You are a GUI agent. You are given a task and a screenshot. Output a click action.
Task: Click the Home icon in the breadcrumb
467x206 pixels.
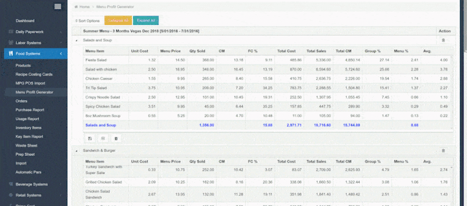76,7
